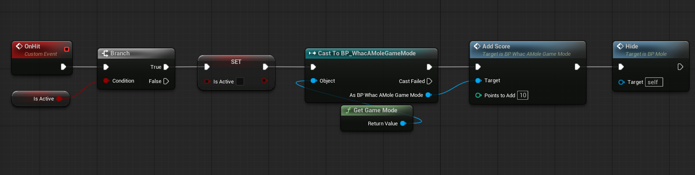Click the Branch Condition input pin
The height and width of the screenshot is (175, 695).
pyautogui.click(x=106, y=81)
